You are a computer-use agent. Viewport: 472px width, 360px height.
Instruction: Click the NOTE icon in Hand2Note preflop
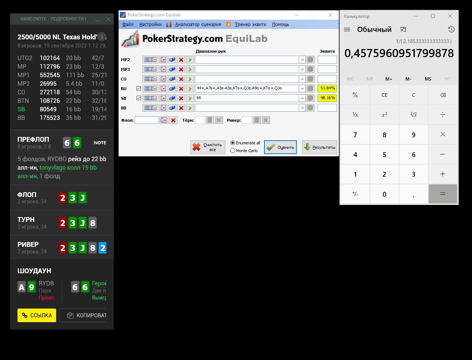click(x=100, y=143)
